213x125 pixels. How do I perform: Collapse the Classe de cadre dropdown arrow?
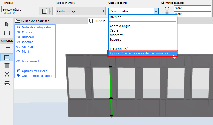156,11
